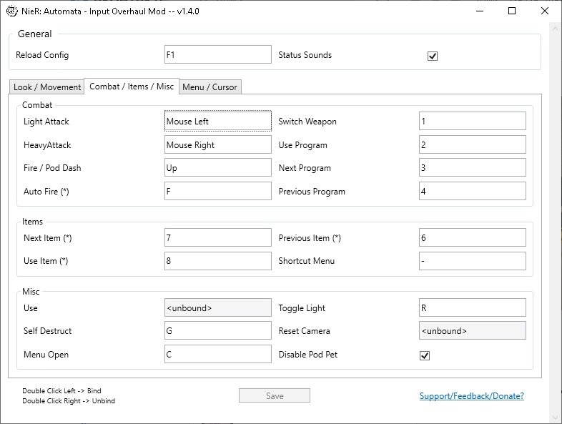The height and width of the screenshot is (424, 562).
Task: Close the Input Overhaul Mod window
Action: pos(545,11)
